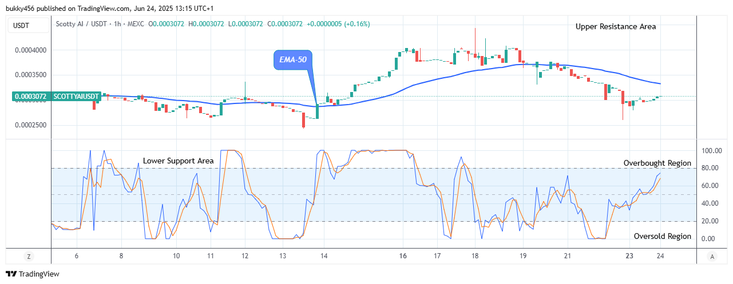733x284 pixels.
Task: Click the 0.0004000 price axis value
Action: coord(30,50)
